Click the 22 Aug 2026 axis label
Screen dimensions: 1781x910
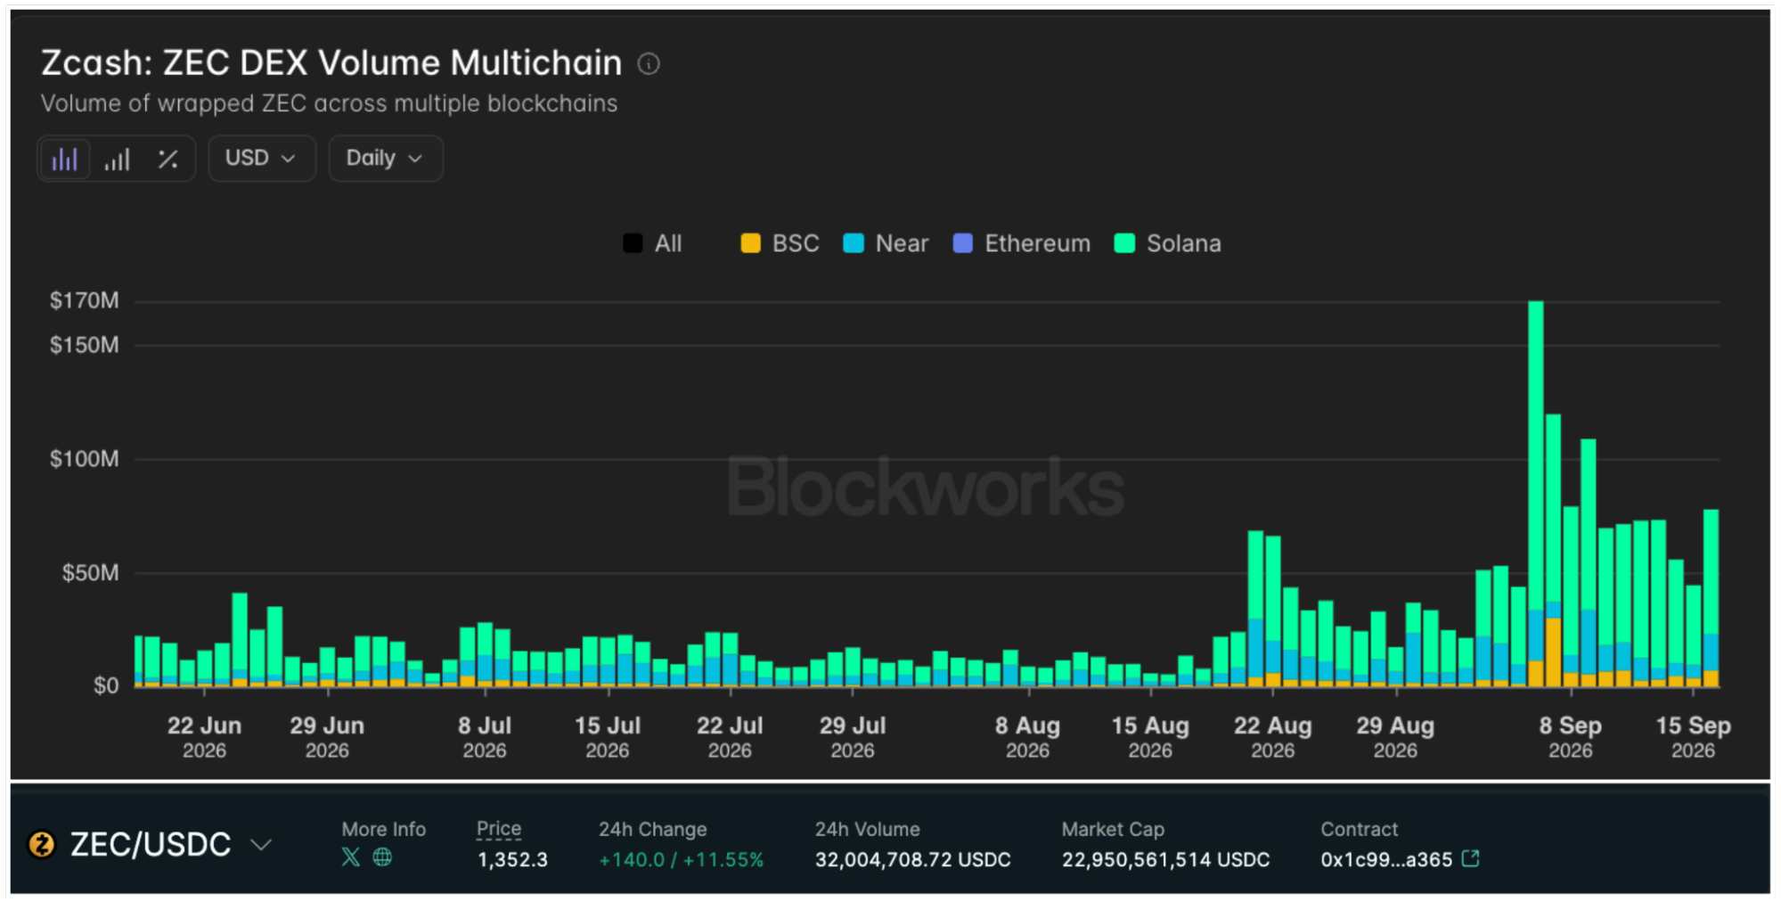pos(1273,737)
